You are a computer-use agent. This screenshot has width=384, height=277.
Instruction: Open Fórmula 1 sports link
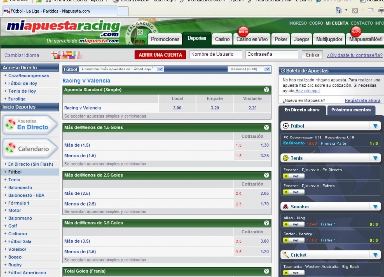tap(19, 203)
